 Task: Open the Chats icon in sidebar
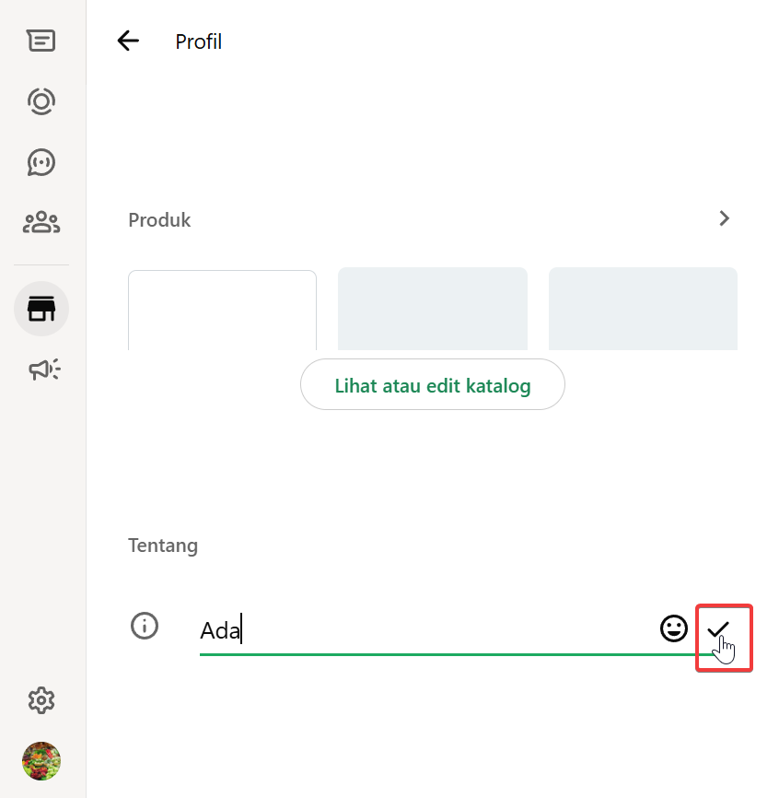(x=41, y=41)
